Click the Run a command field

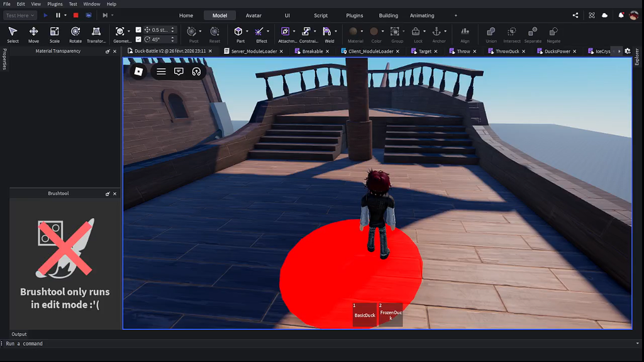point(320,344)
